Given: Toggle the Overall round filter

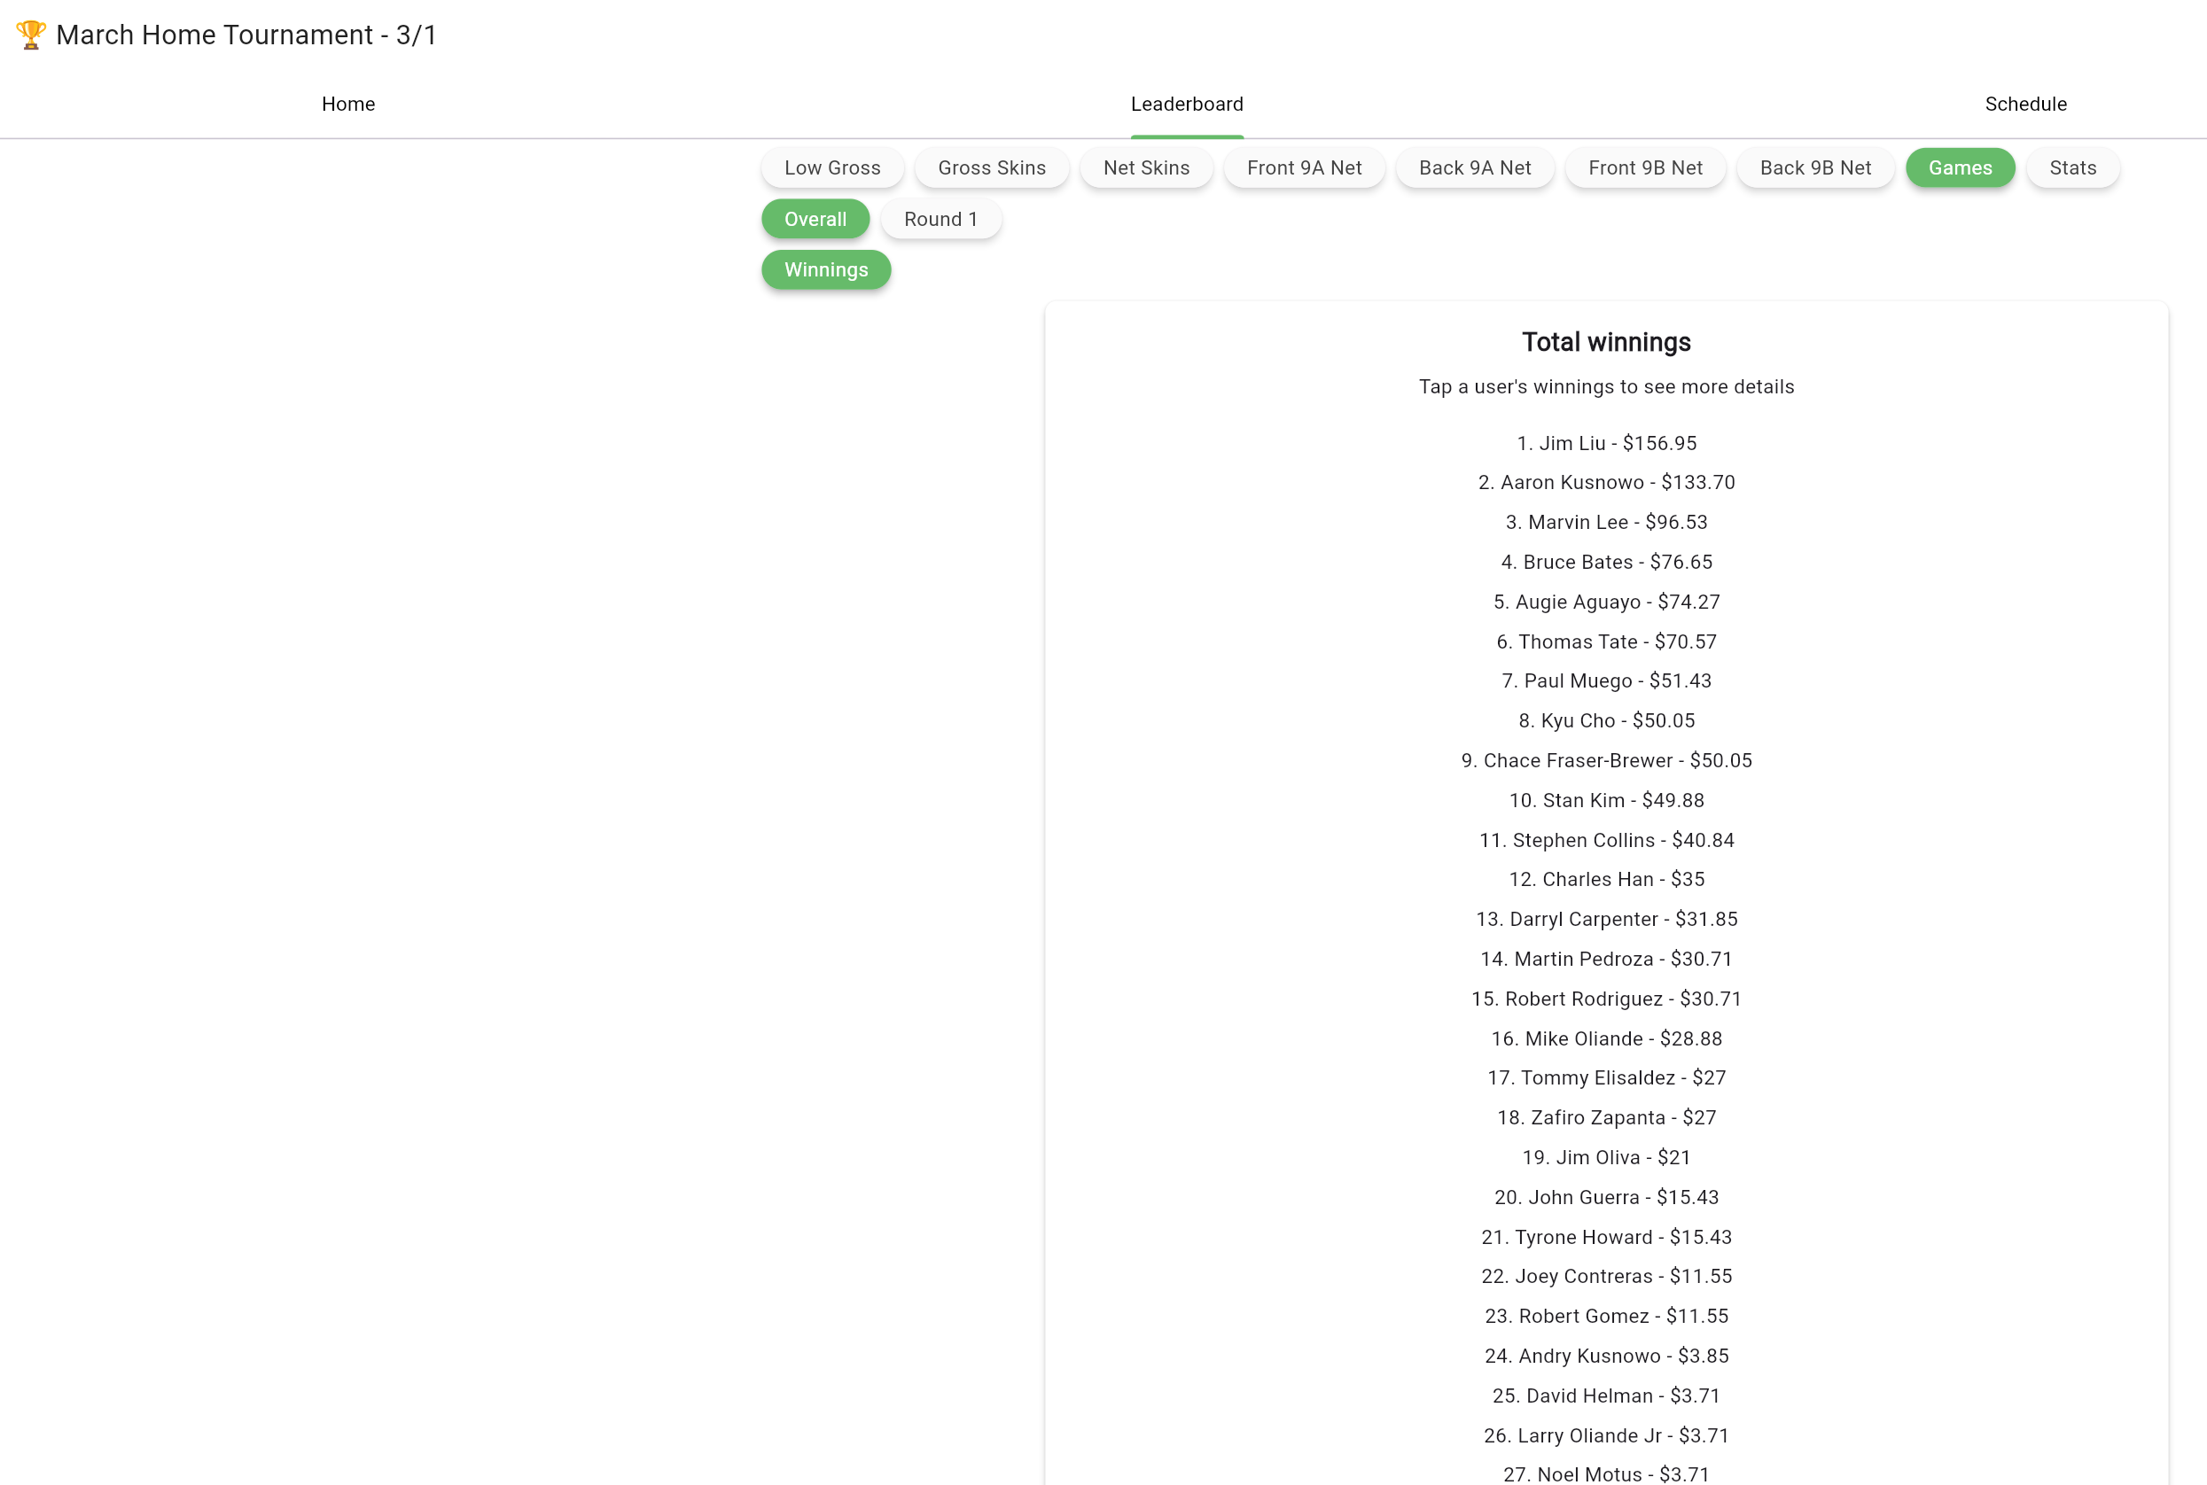Looking at the screenshot, I should pos(815,219).
